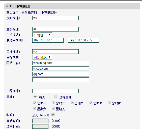Click the empty fourth domain field

[61, 80]
